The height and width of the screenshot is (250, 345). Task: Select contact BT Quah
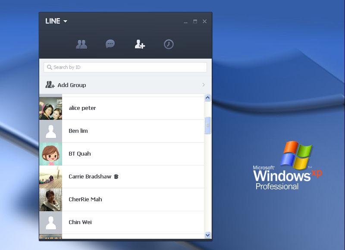tap(122, 154)
